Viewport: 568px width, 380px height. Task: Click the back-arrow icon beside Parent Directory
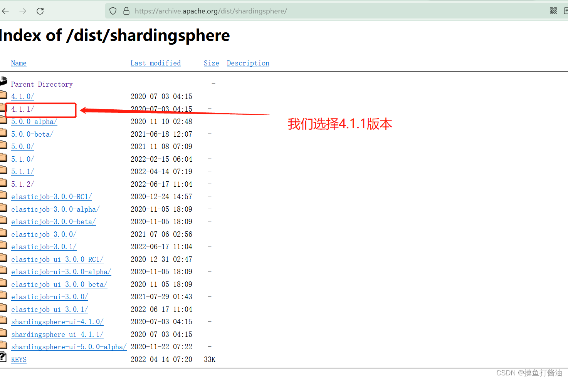3,81
